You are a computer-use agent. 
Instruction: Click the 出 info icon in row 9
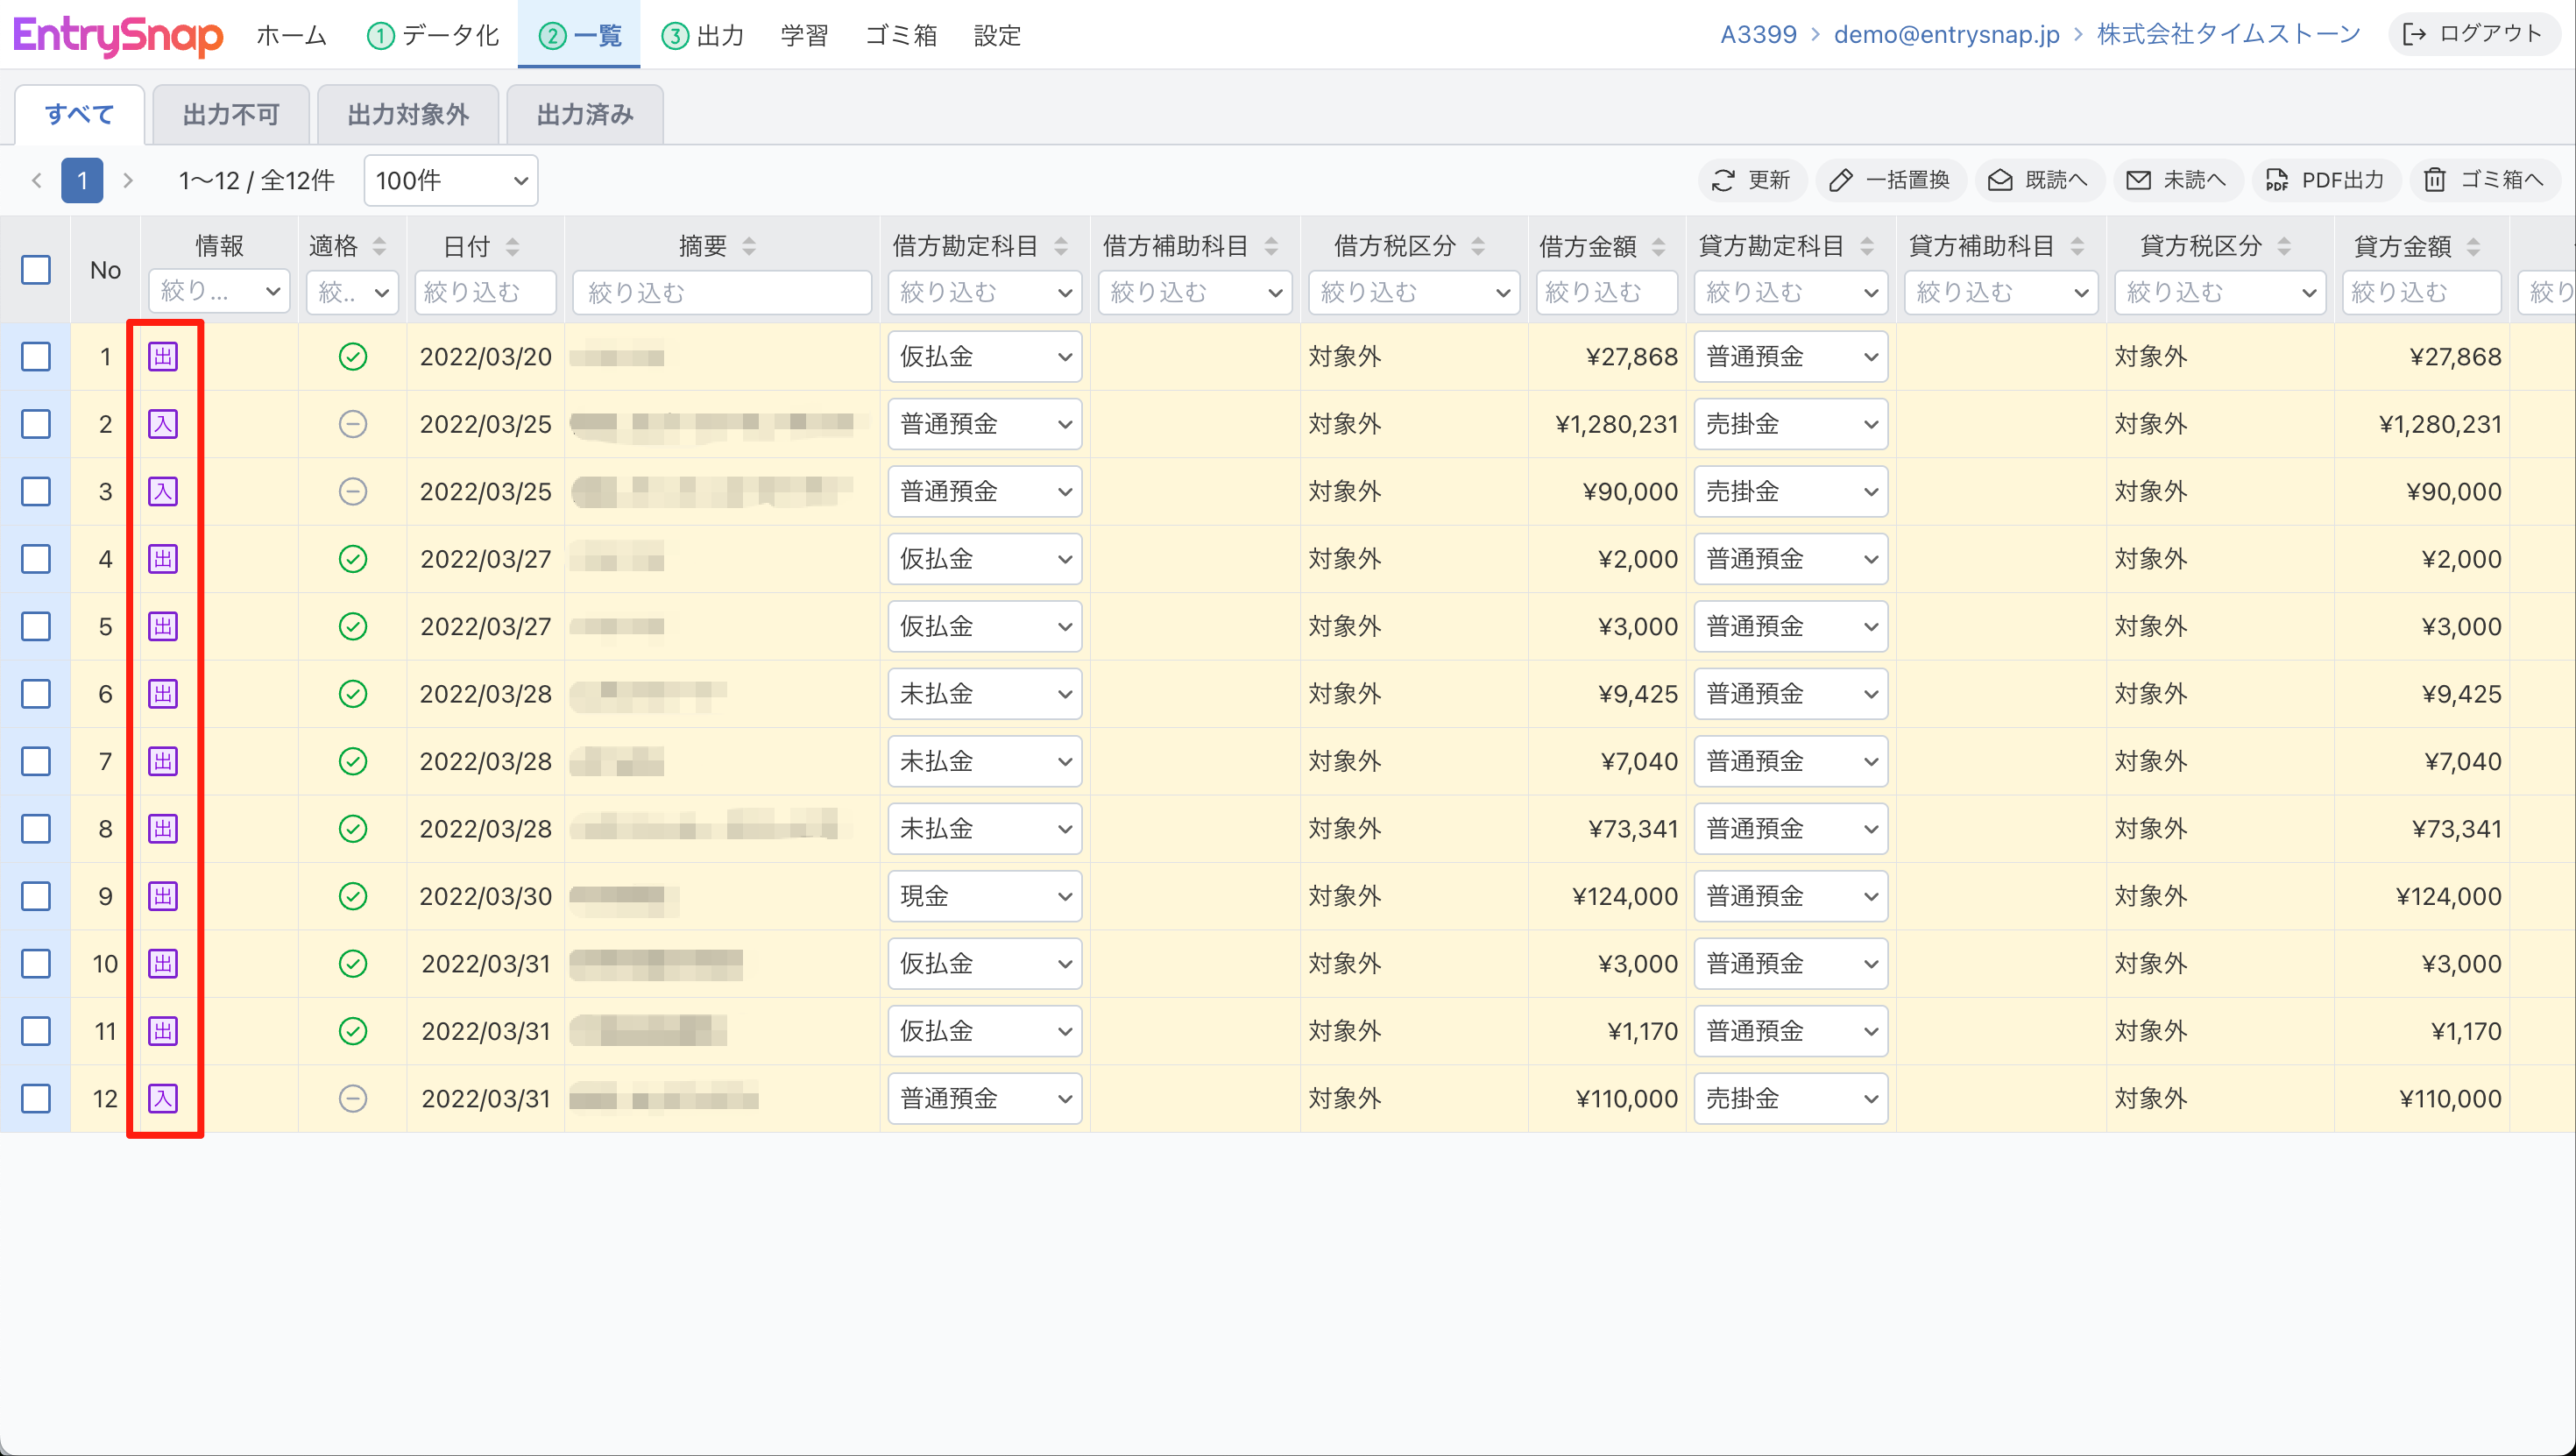(163, 896)
